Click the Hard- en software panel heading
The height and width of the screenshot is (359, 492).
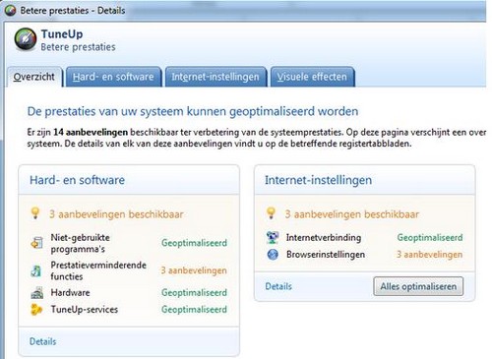tap(77, 180)
